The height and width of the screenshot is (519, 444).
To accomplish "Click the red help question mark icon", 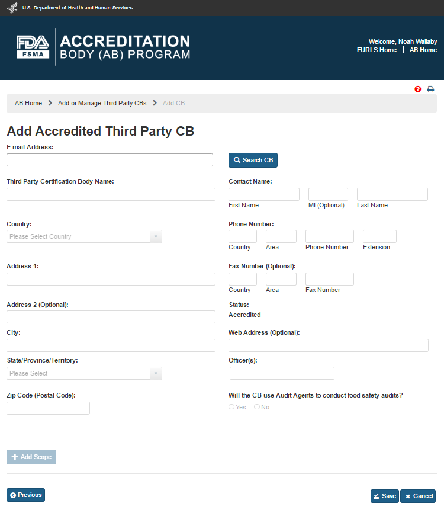I will [x=418, y=89].
